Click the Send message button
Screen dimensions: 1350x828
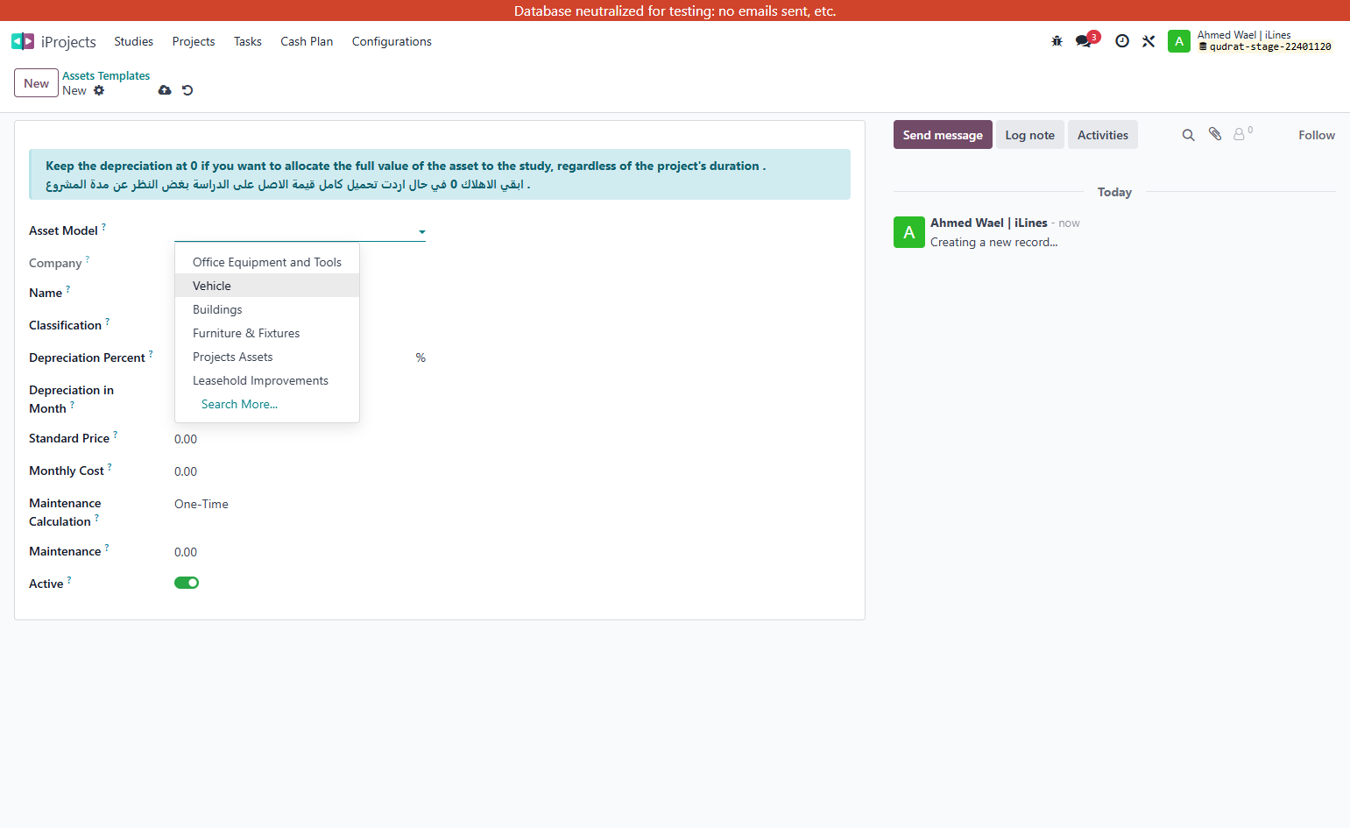click(943, 135)
